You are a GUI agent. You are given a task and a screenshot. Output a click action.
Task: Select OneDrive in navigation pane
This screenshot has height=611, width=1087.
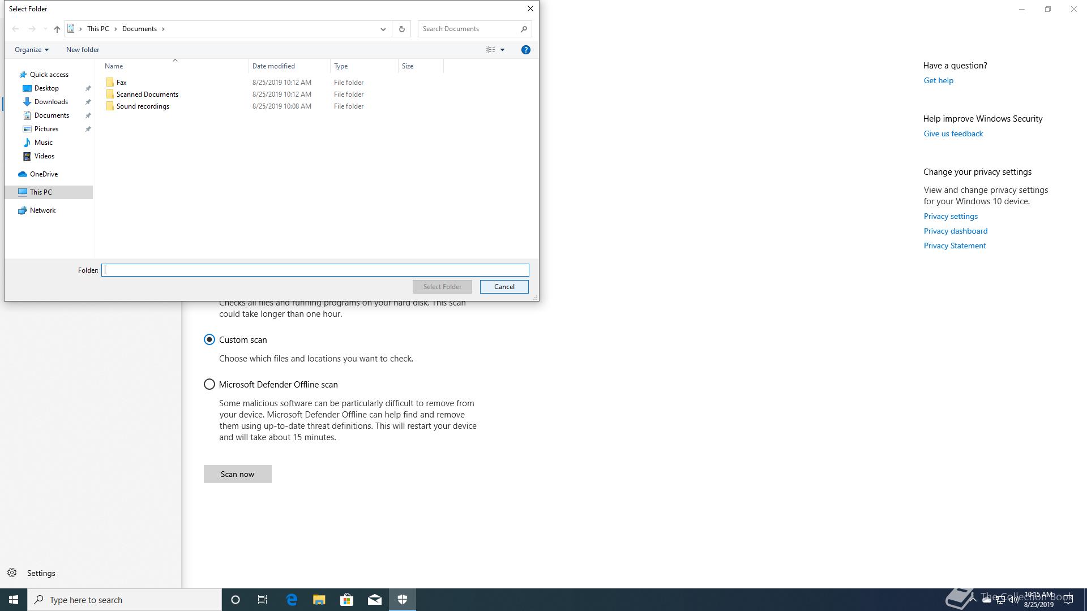[44, 174]
